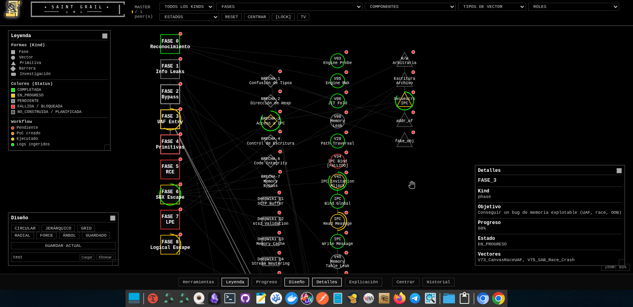Collapse the Diseño panel with its square toggle
The width and height of the screenshot is (633, 307).
tap(113, 218)
